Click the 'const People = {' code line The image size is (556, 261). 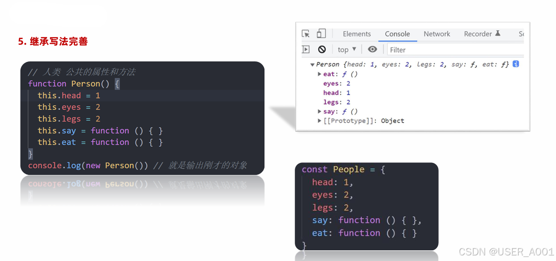pyautogui.click(x=343, y=170)
